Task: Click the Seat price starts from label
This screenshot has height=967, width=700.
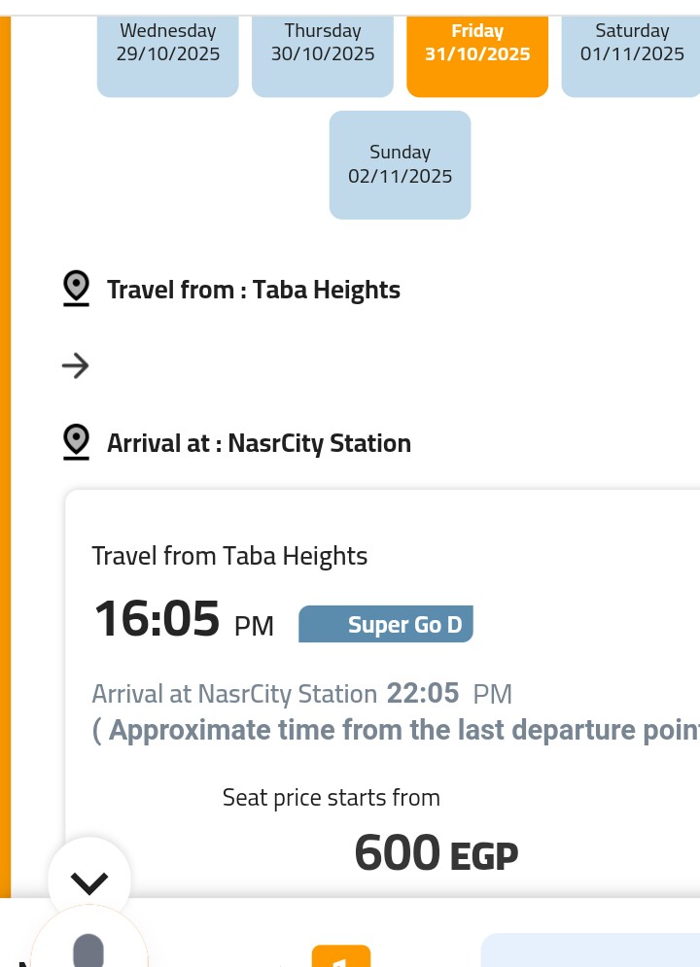Action: click(x=331, y=798)
